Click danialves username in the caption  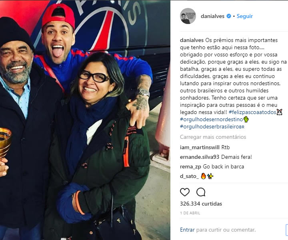coord(192,40)
